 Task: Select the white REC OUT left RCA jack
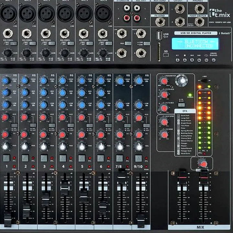click(x=137, y=8)
